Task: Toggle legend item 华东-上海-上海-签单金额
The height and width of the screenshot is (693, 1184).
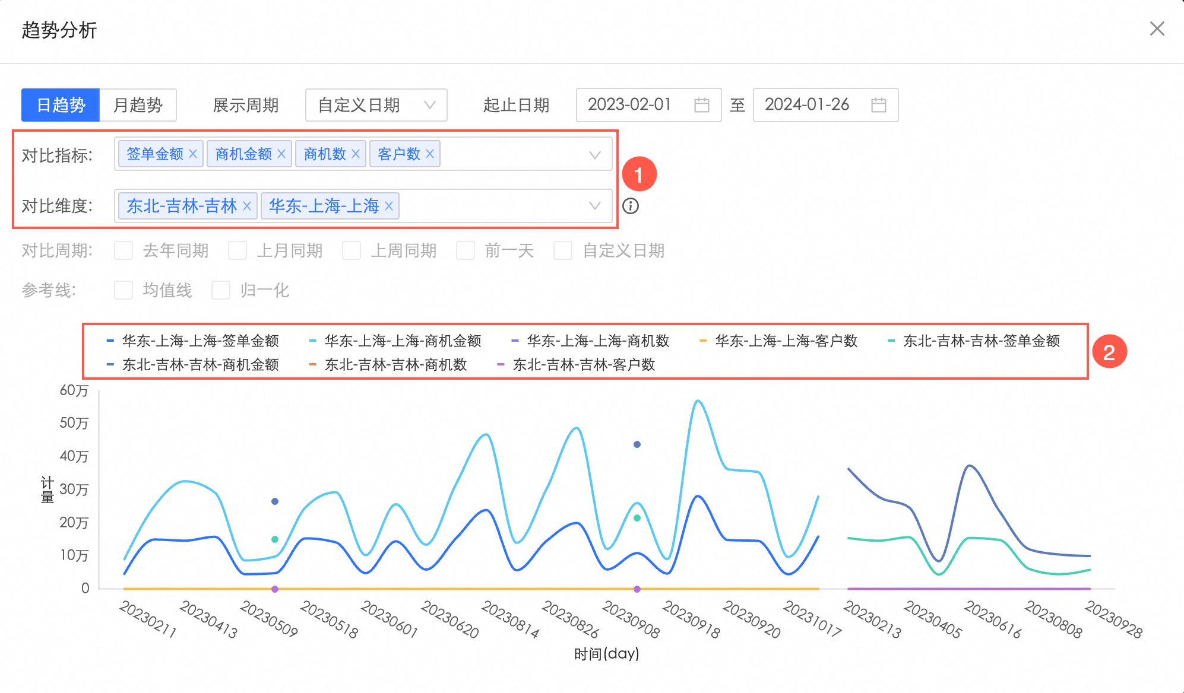Action: point(200,341)
